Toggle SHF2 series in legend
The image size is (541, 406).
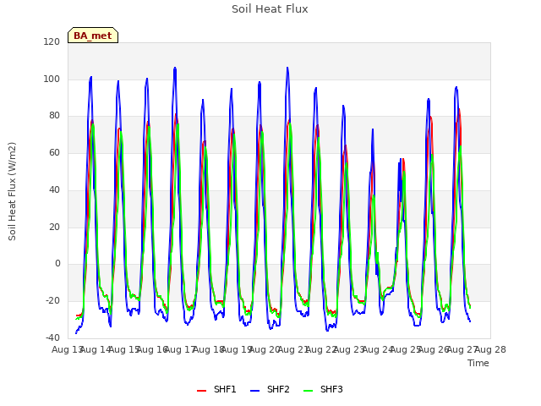coord(270,389)
